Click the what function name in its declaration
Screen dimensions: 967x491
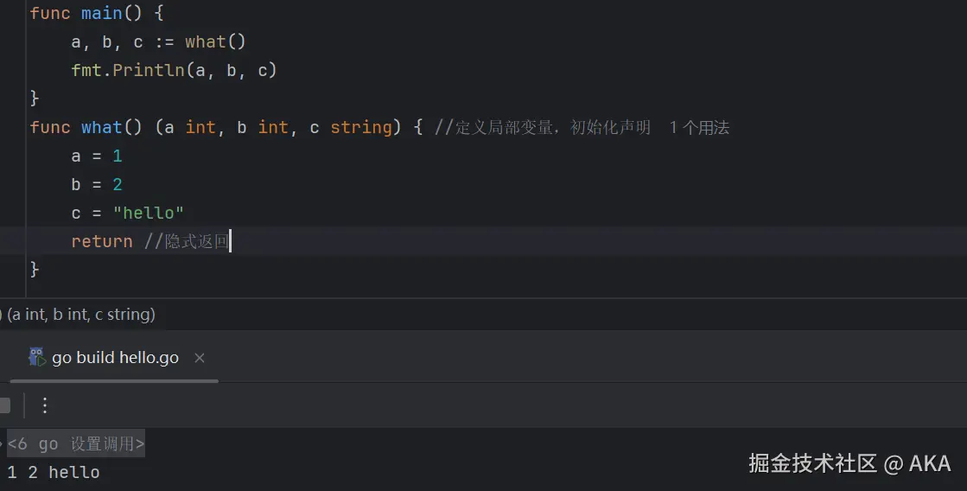(x=102, y=128)
